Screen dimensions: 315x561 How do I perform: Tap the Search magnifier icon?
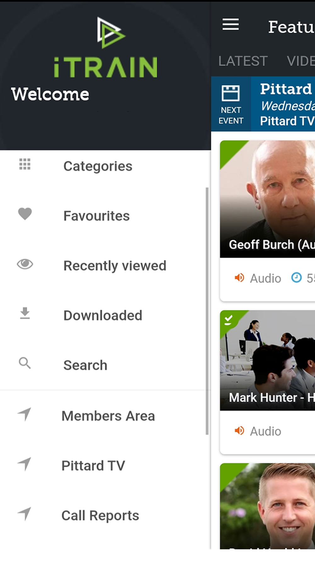click(25, 363)
